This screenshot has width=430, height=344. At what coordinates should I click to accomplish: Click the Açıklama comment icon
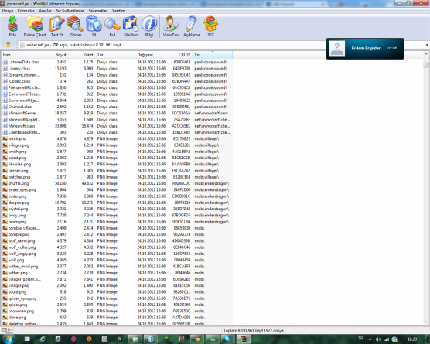[192, 26]
